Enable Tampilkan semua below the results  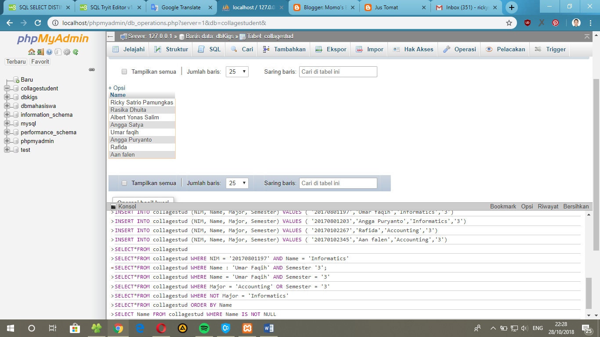coord(124,183)
